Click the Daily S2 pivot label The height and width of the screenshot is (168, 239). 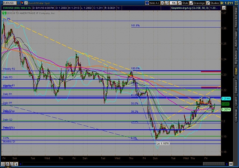click(8, 120)
